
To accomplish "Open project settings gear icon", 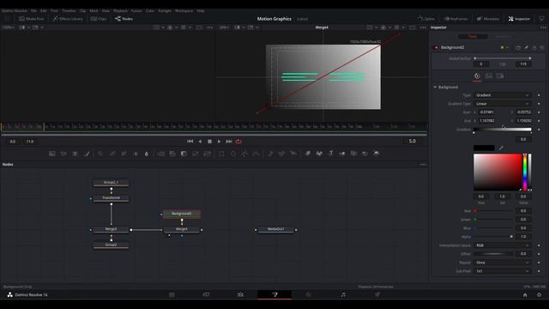I will click(540, 295).
